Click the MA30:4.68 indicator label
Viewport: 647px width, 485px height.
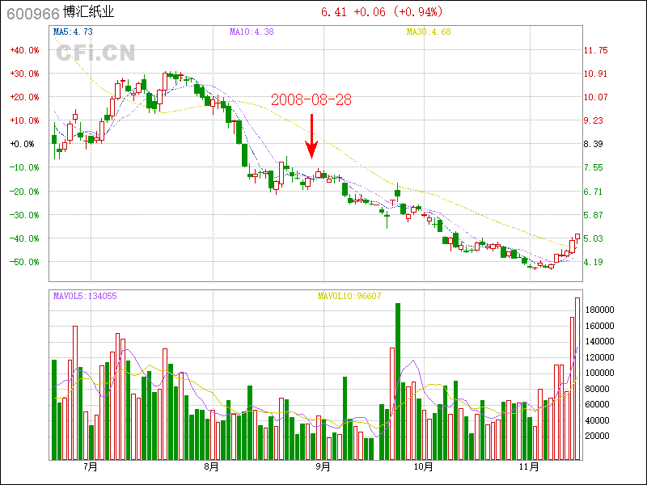[428, 32]
